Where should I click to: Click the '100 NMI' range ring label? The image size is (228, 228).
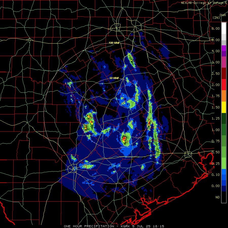click(114, 43)
